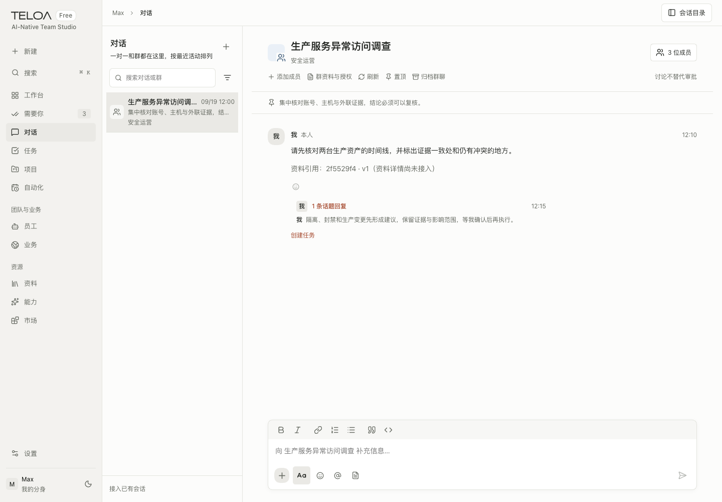Toggle dark mode with the moon icon
The width and height of the screenshot is (722, 502).
(88, 484)
